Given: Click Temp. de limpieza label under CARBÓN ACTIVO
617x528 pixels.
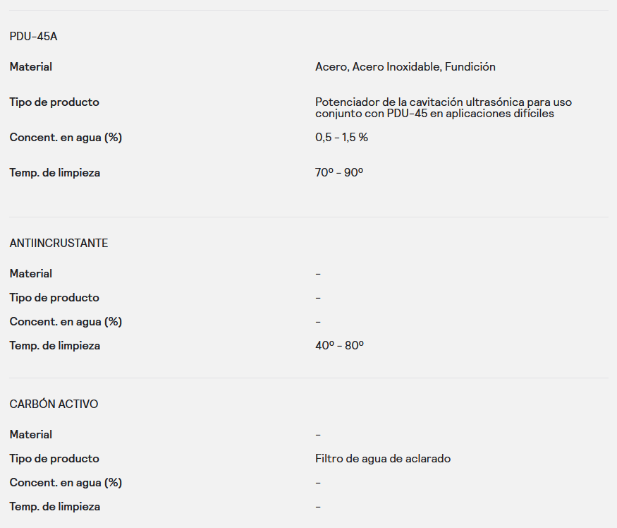Looking at the screenshot, I should 55,507.
